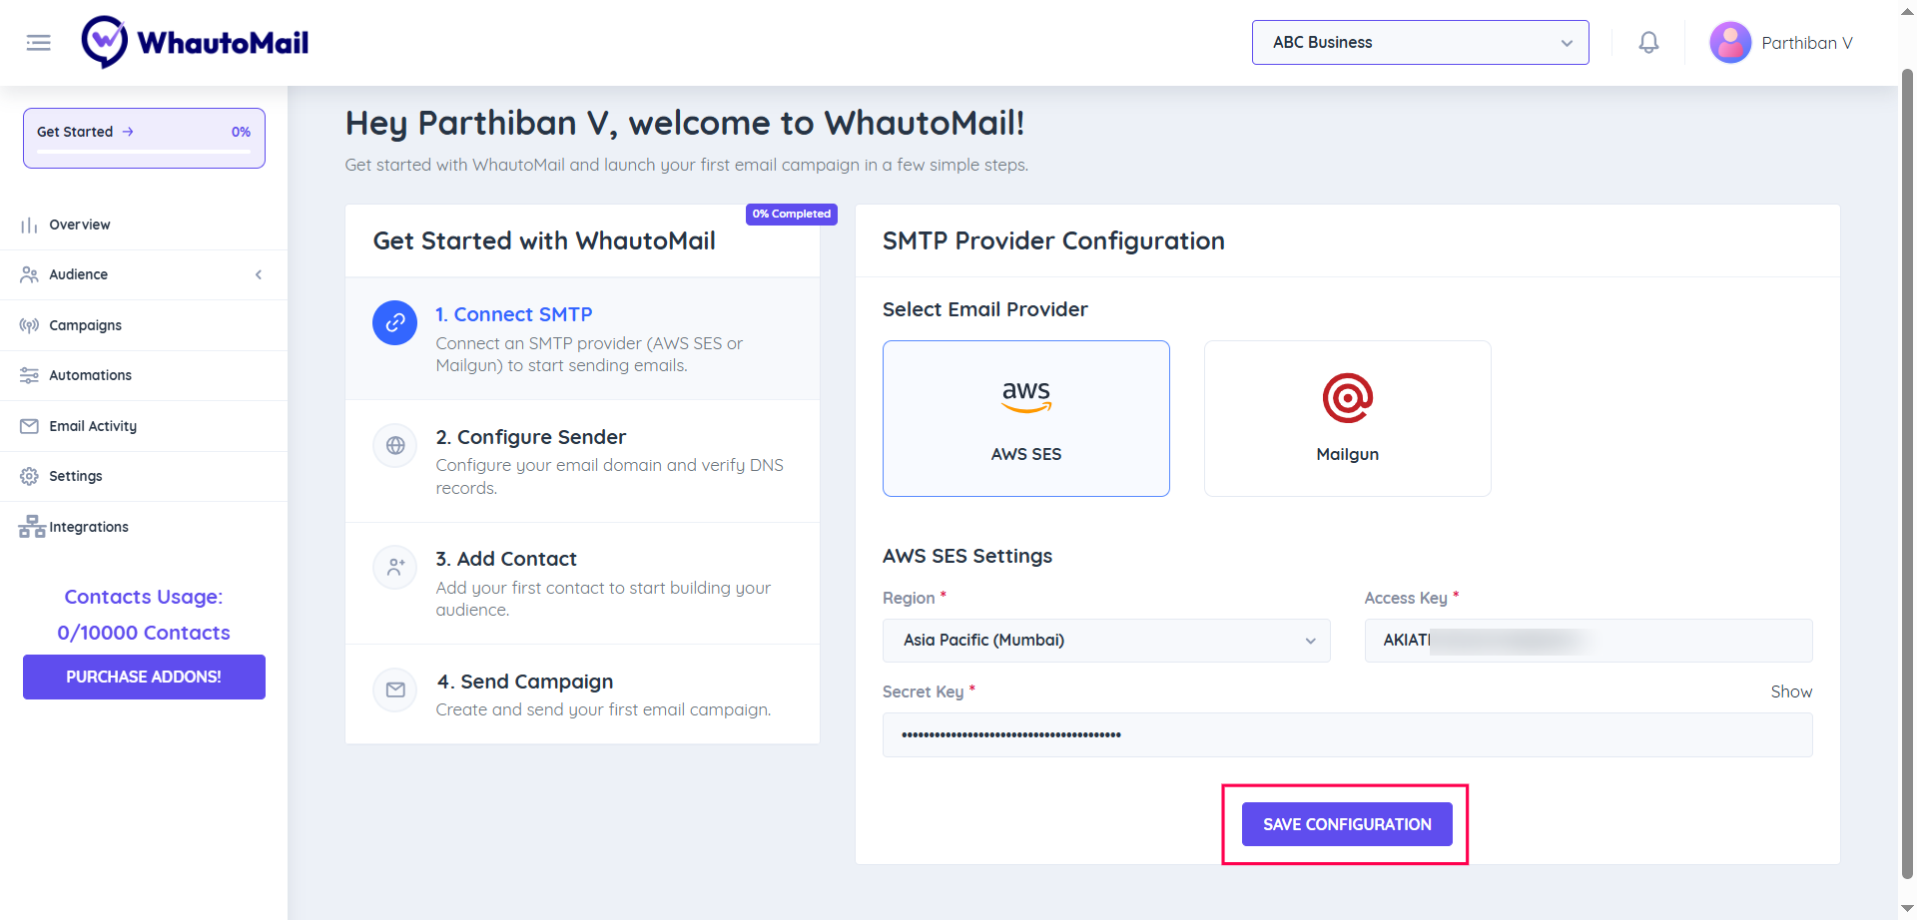Click the Send Campaign envelope icon
Viewport: 1917px width, 920px height.
(x=395, y=690)
